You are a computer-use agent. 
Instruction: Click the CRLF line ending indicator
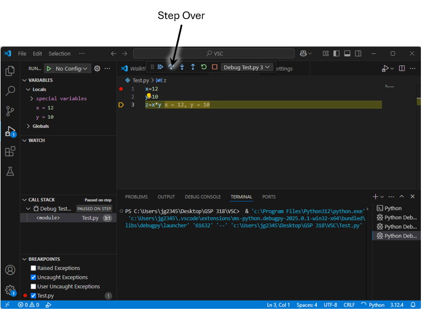pos(349,305)
